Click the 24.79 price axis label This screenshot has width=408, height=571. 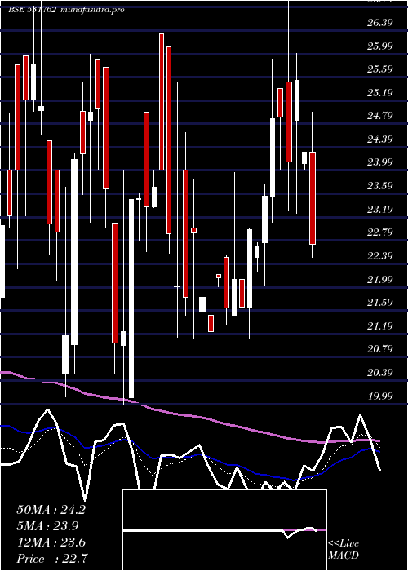[380, 116]
